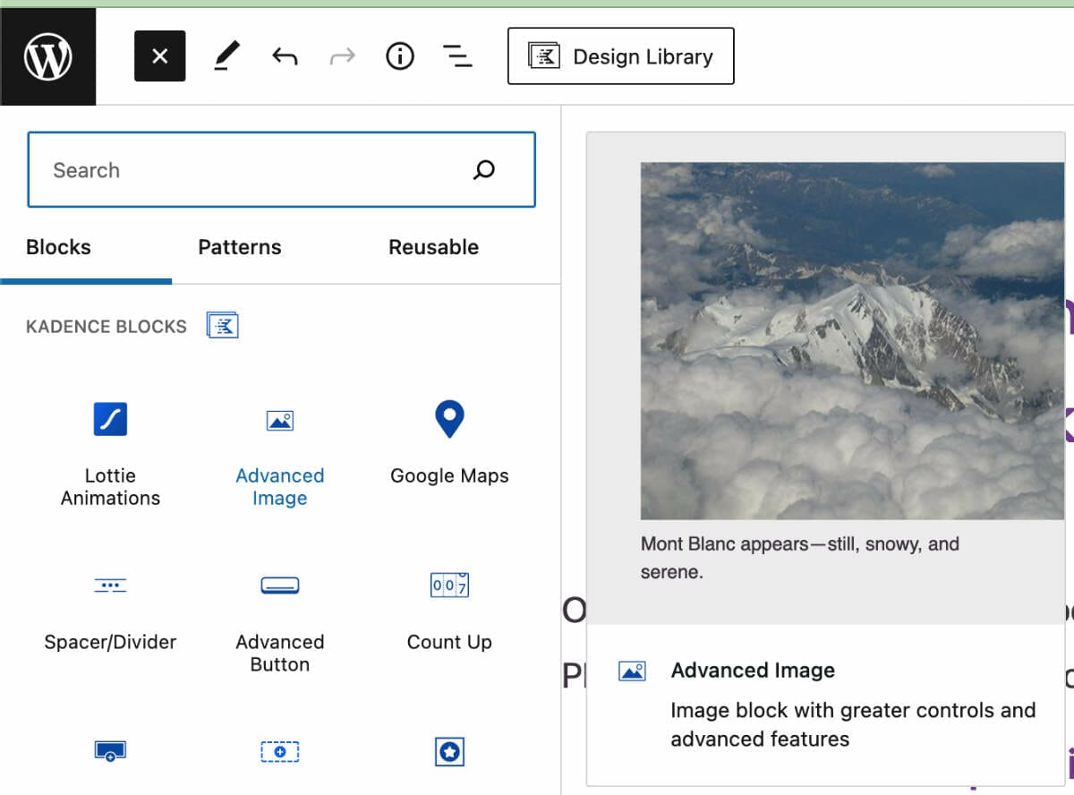The width and height of the screenshot is (1074, 795).
Task: Switch to the Blocks tab
Action: click(58, 247)
